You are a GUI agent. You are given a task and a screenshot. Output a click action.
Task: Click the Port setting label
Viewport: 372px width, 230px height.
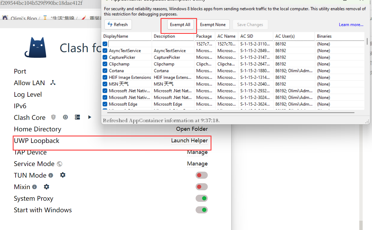(20, 71)
